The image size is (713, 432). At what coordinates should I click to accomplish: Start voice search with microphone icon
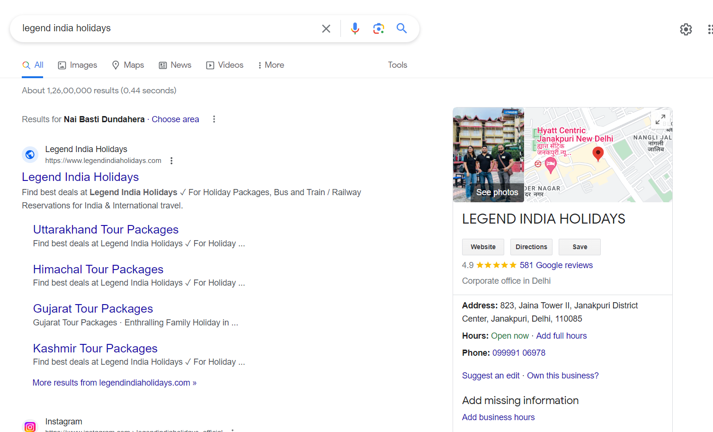tap(355, 29)
